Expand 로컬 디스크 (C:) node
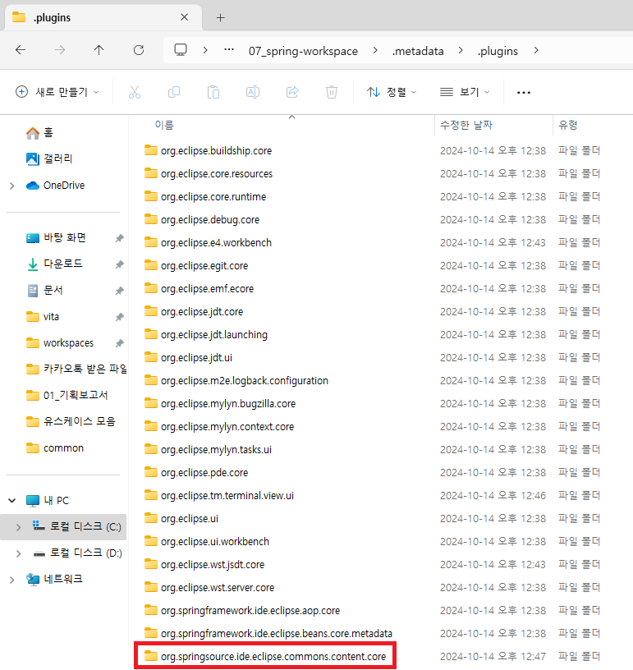The height and width of the screenshot is (670, 633). point(18,527)
